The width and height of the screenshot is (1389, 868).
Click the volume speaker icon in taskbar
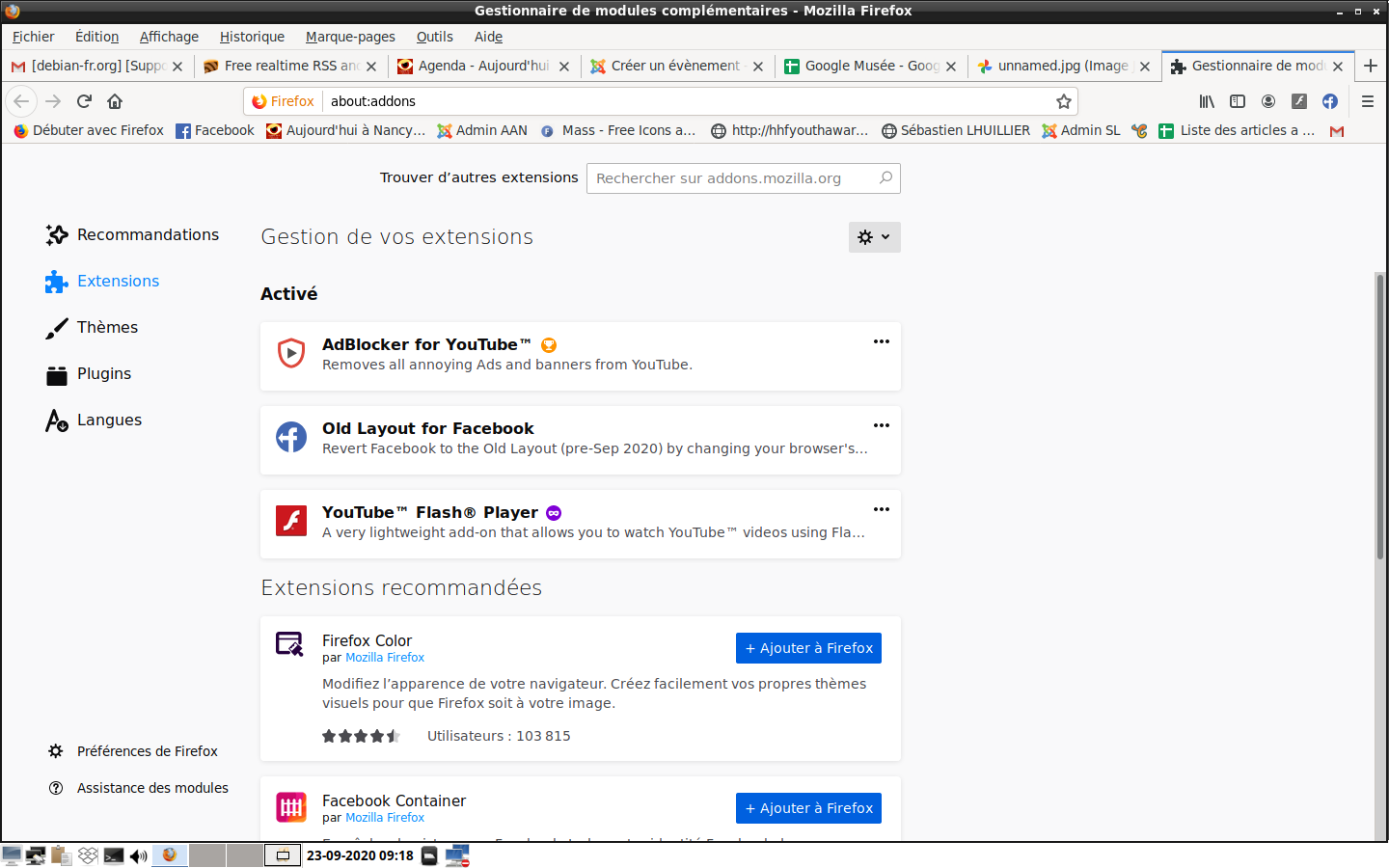[139, 855]
